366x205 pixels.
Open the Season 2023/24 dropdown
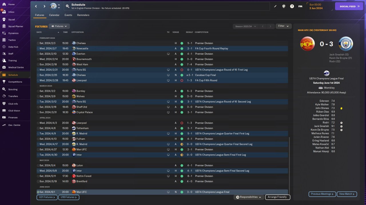245,26
